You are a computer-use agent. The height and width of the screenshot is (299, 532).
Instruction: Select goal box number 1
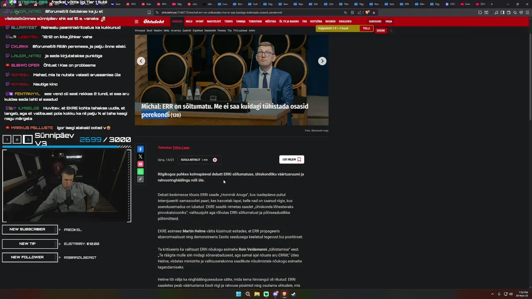pyautogui.click(x=7, y=140)
